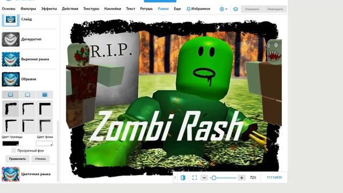Image resolution: width=343 pixels, height=193 pixels.
Task: Pick the bottom-right double-line corner style
Action: [x=44, y=125]
